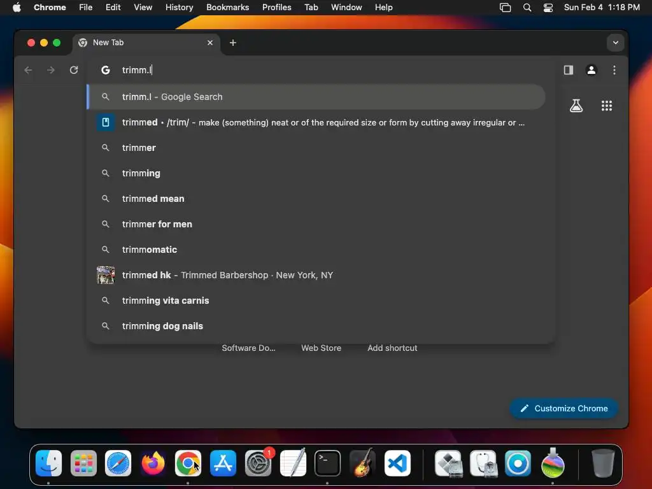The height and width of the screenshot is (489, 652).
Task: Open the Profiles menu
Action: [276, 8]
